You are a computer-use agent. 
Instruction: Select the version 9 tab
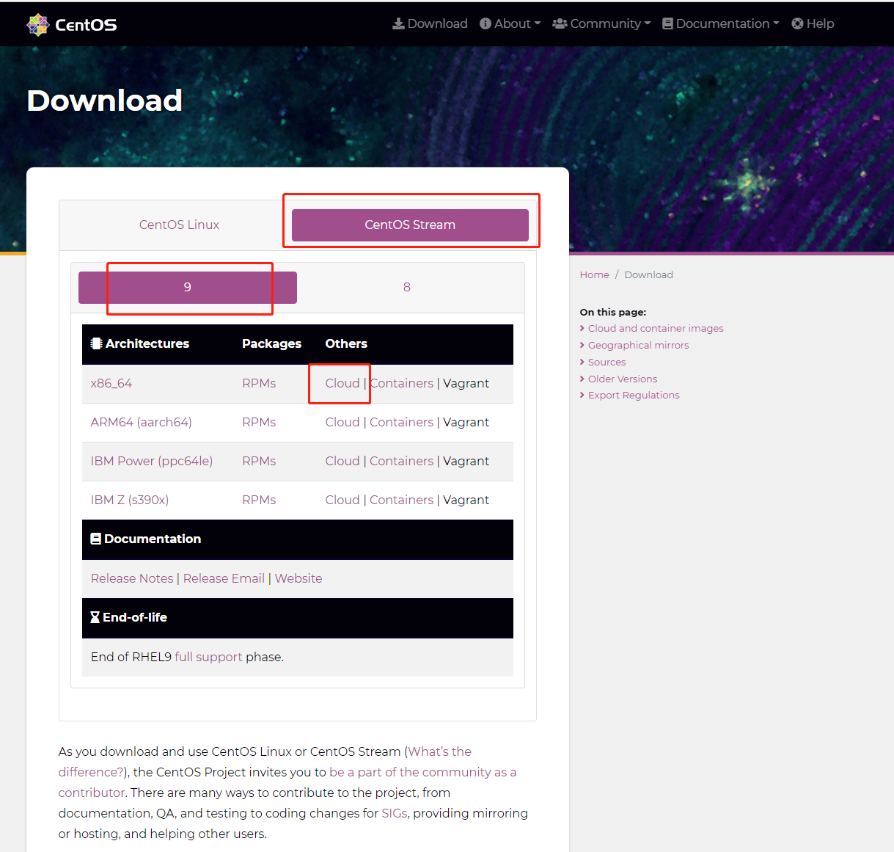(188, 287)
